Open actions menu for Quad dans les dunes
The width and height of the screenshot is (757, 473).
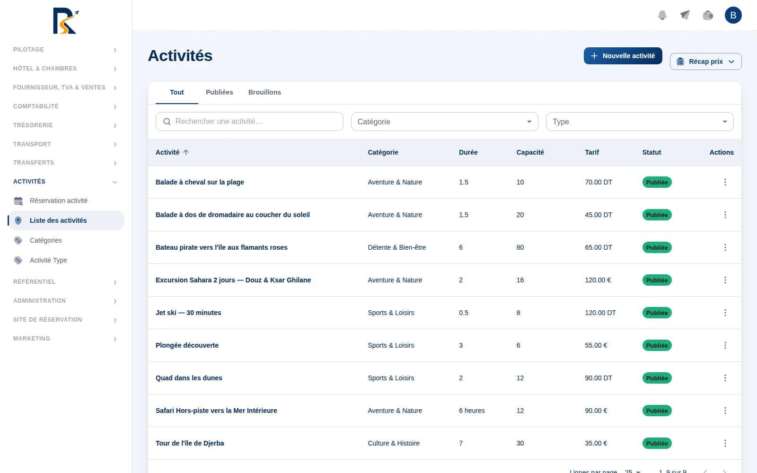click(725, 378)
